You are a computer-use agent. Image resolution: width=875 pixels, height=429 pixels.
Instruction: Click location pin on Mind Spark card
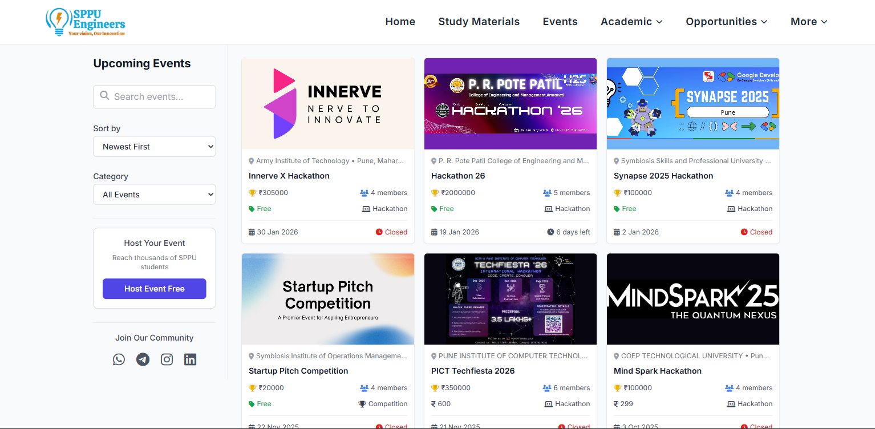[x=617, y=356]
